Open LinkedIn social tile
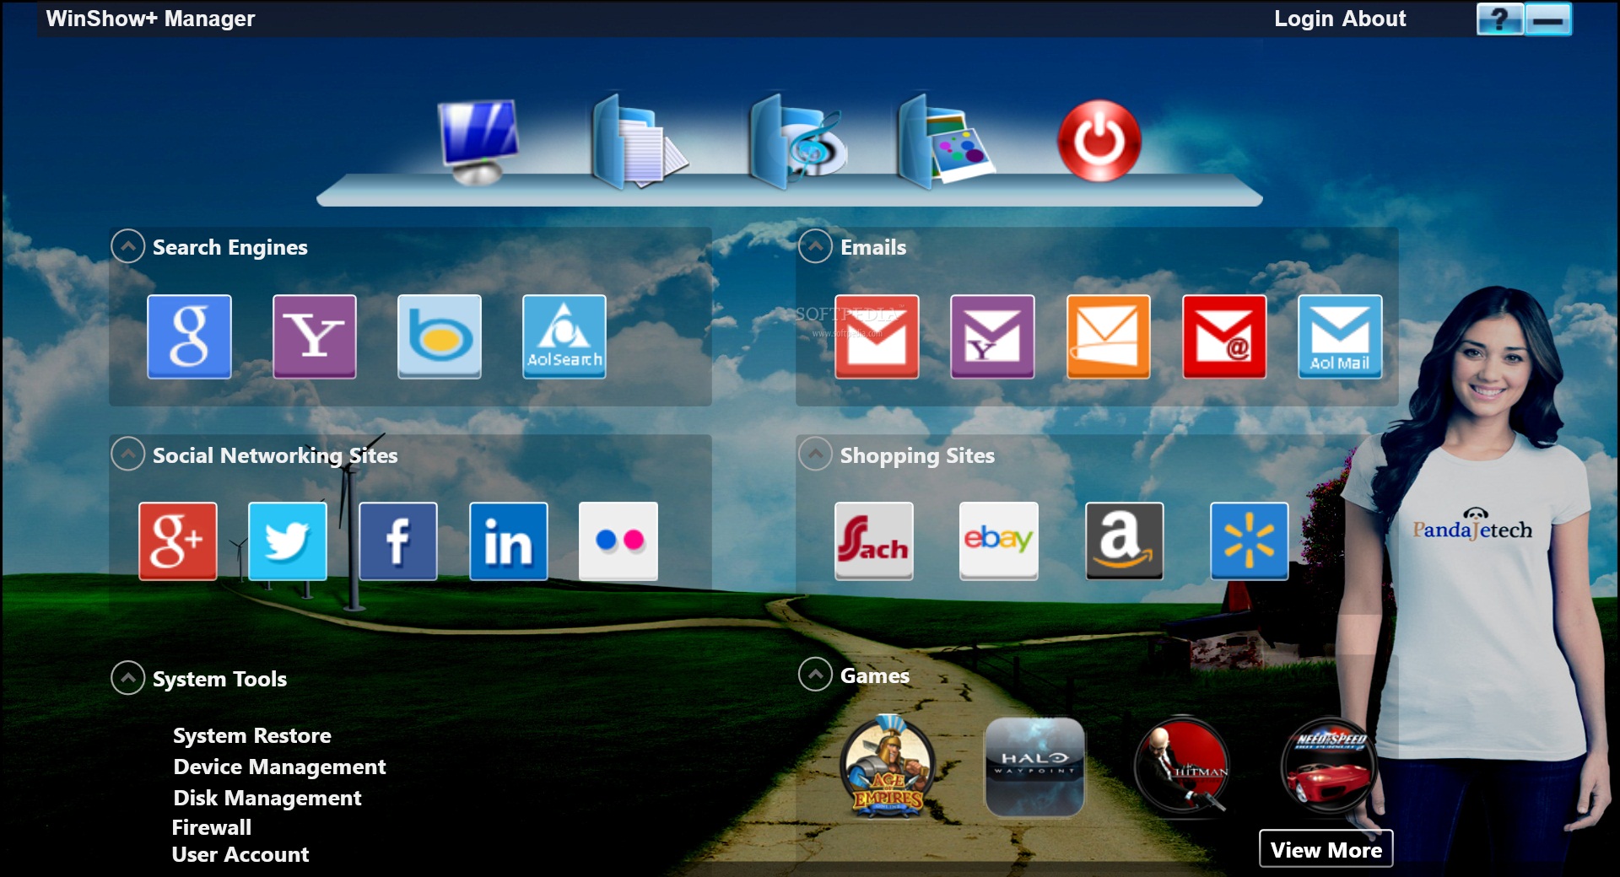 click(x=508, y=541)
